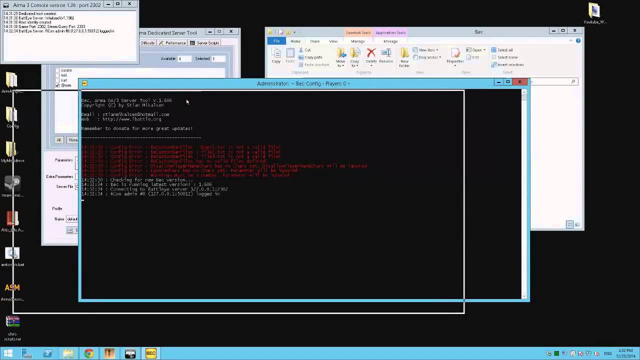Switch to the Share ribbon tab

pos(314,41)
